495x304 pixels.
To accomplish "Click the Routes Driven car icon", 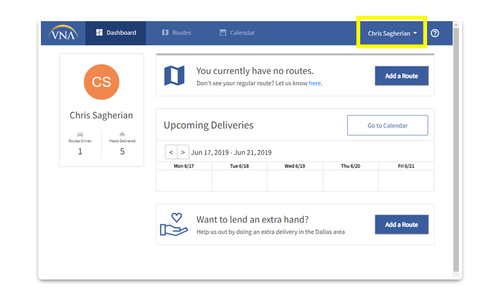I will click(x=80, y=134).
